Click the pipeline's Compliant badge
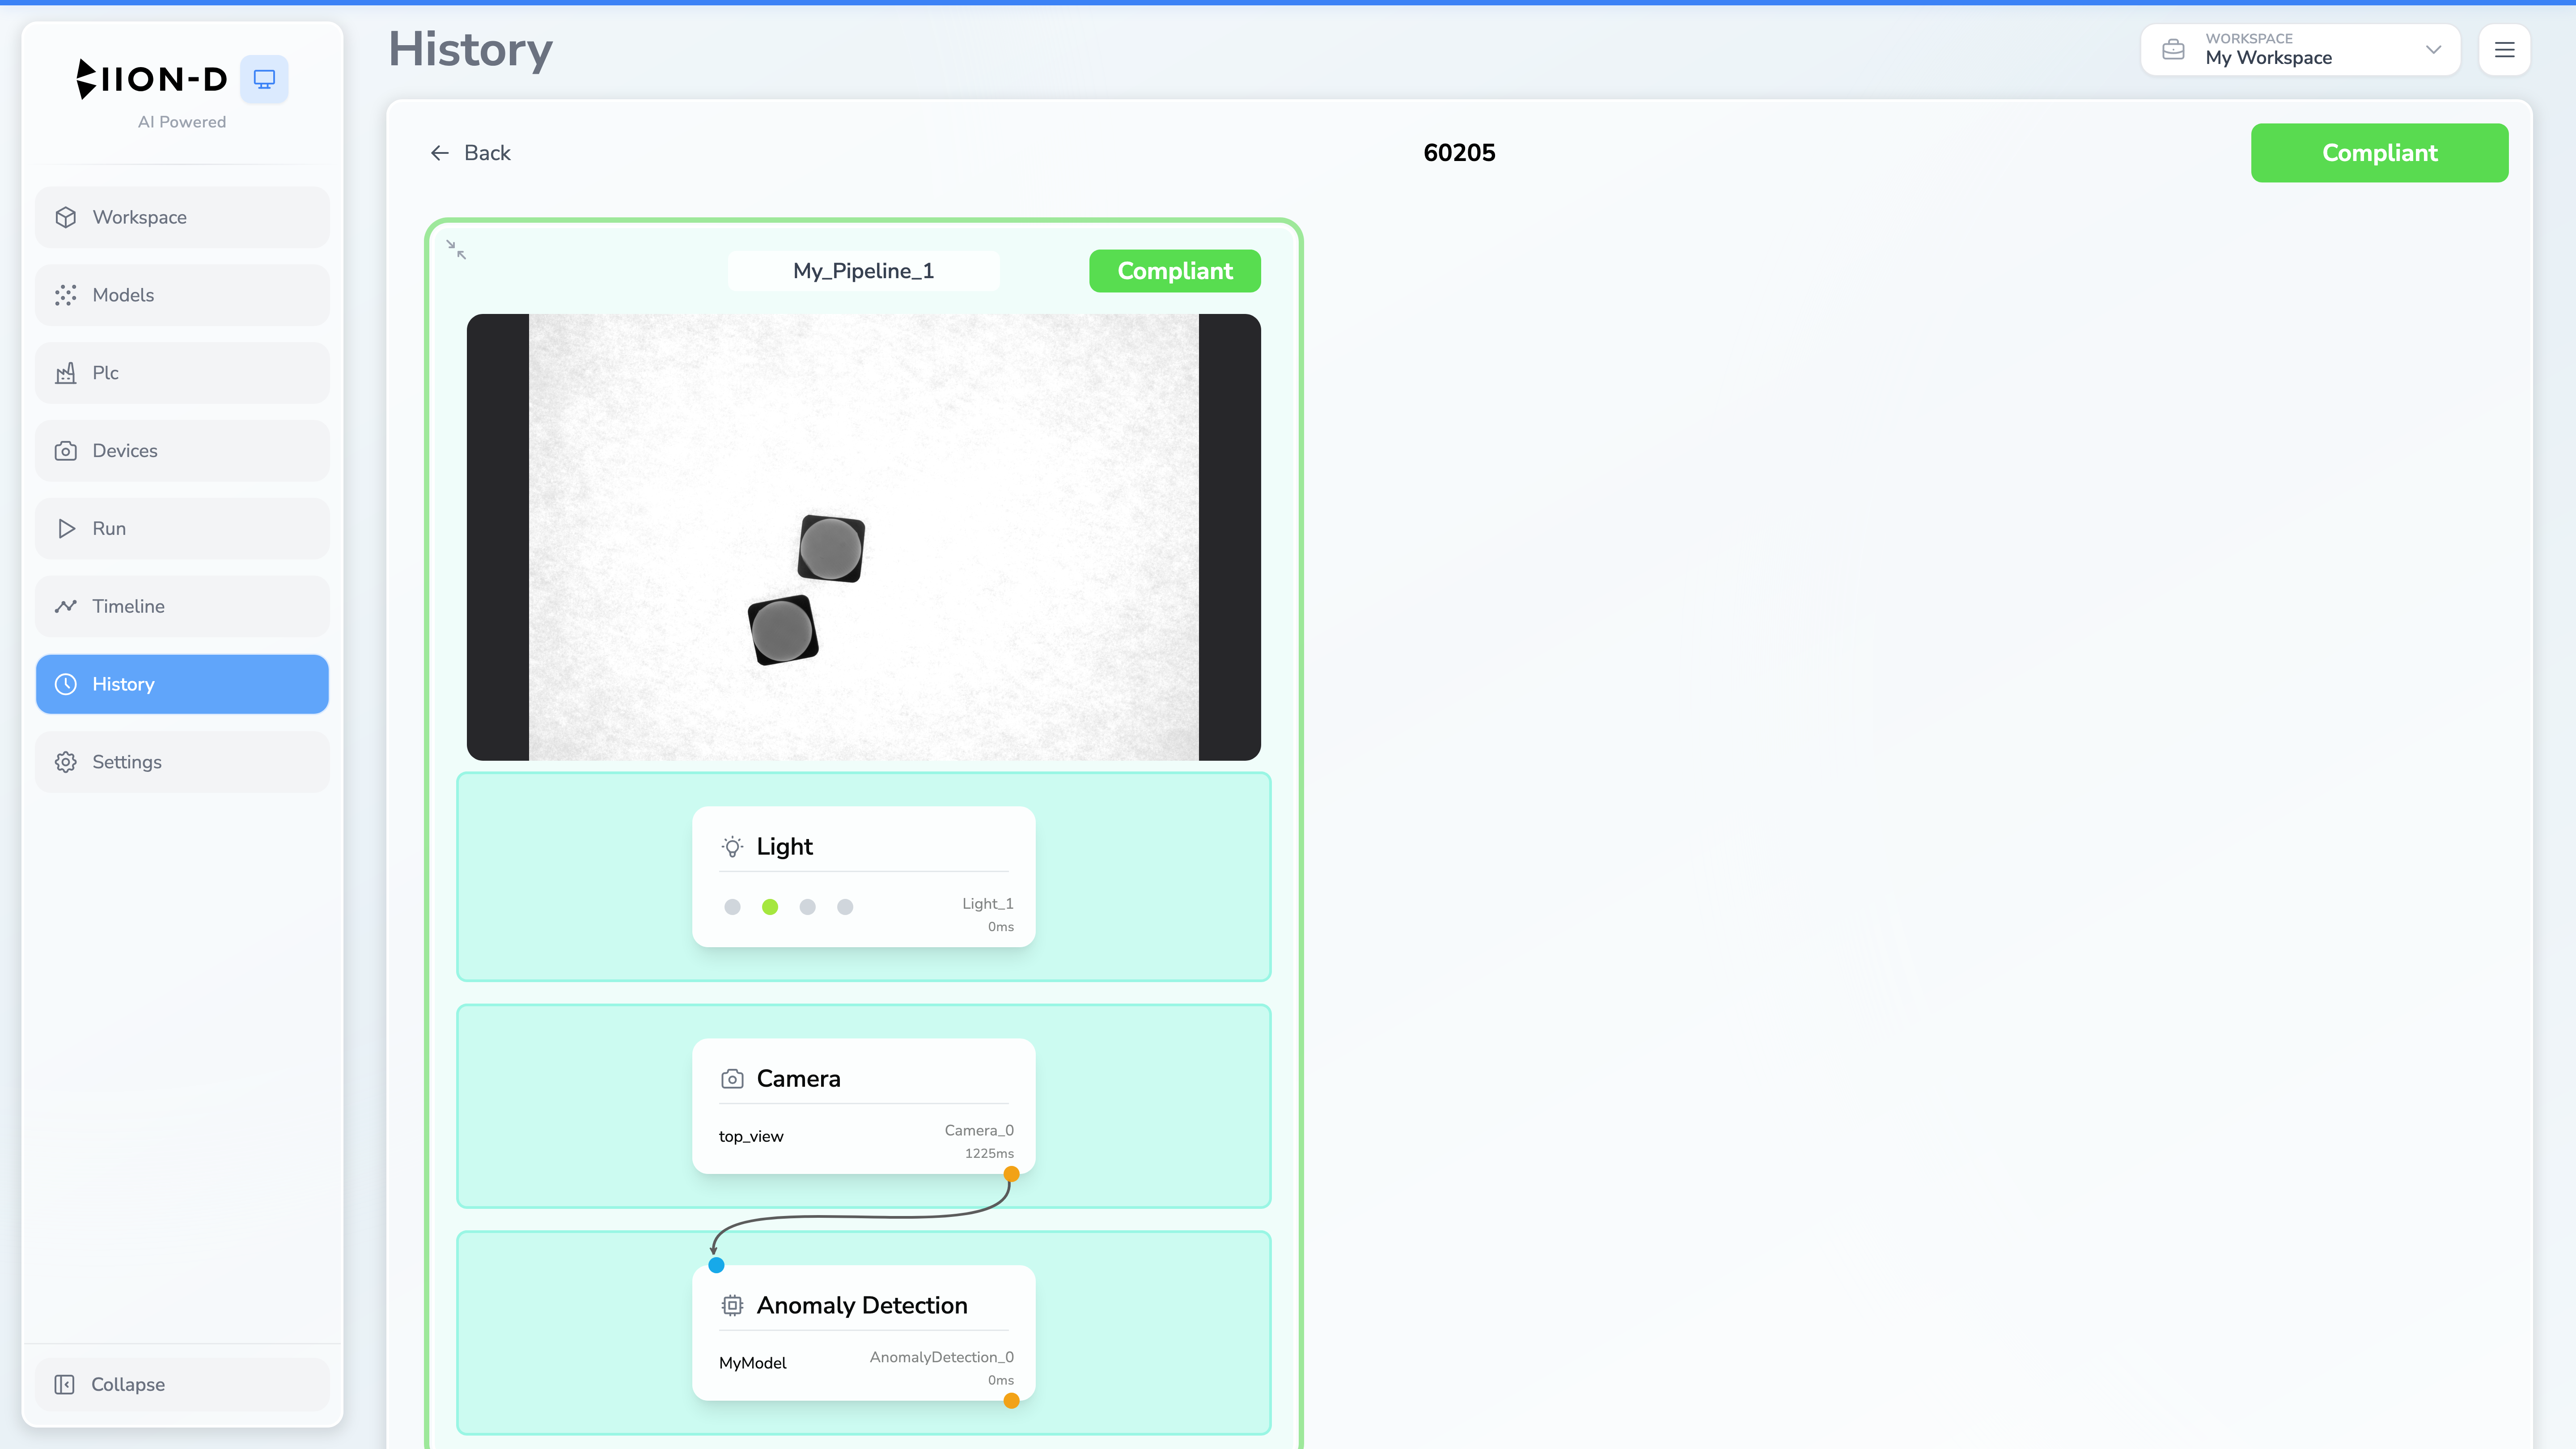The image size is (2576, 1449). (1175, 271)
